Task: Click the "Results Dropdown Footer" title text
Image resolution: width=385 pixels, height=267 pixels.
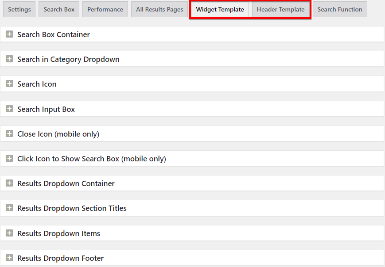Action: pos(61,258)
